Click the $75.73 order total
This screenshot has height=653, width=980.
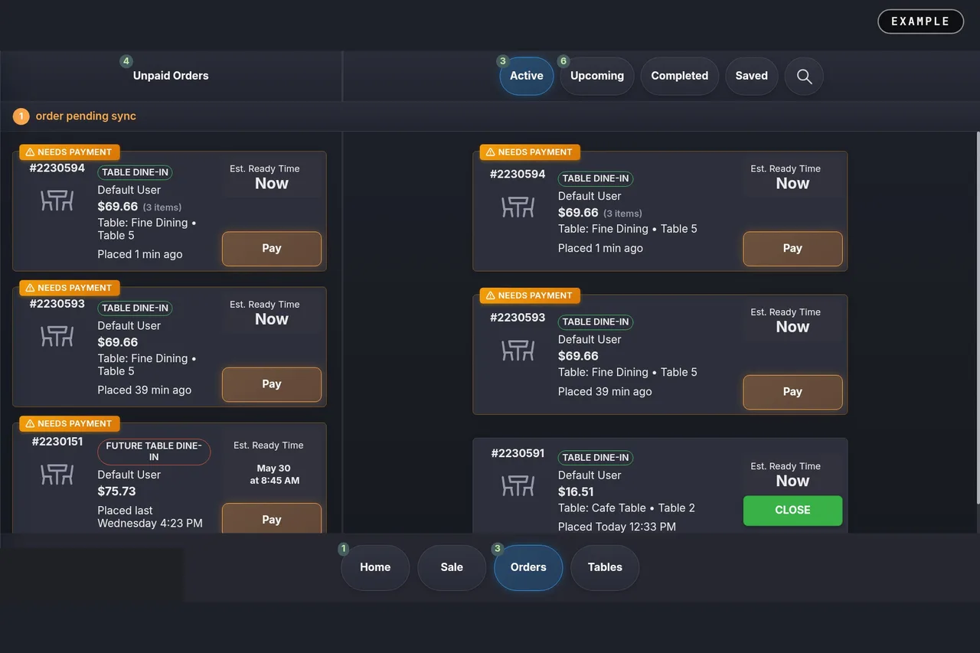tap(116, 491)
